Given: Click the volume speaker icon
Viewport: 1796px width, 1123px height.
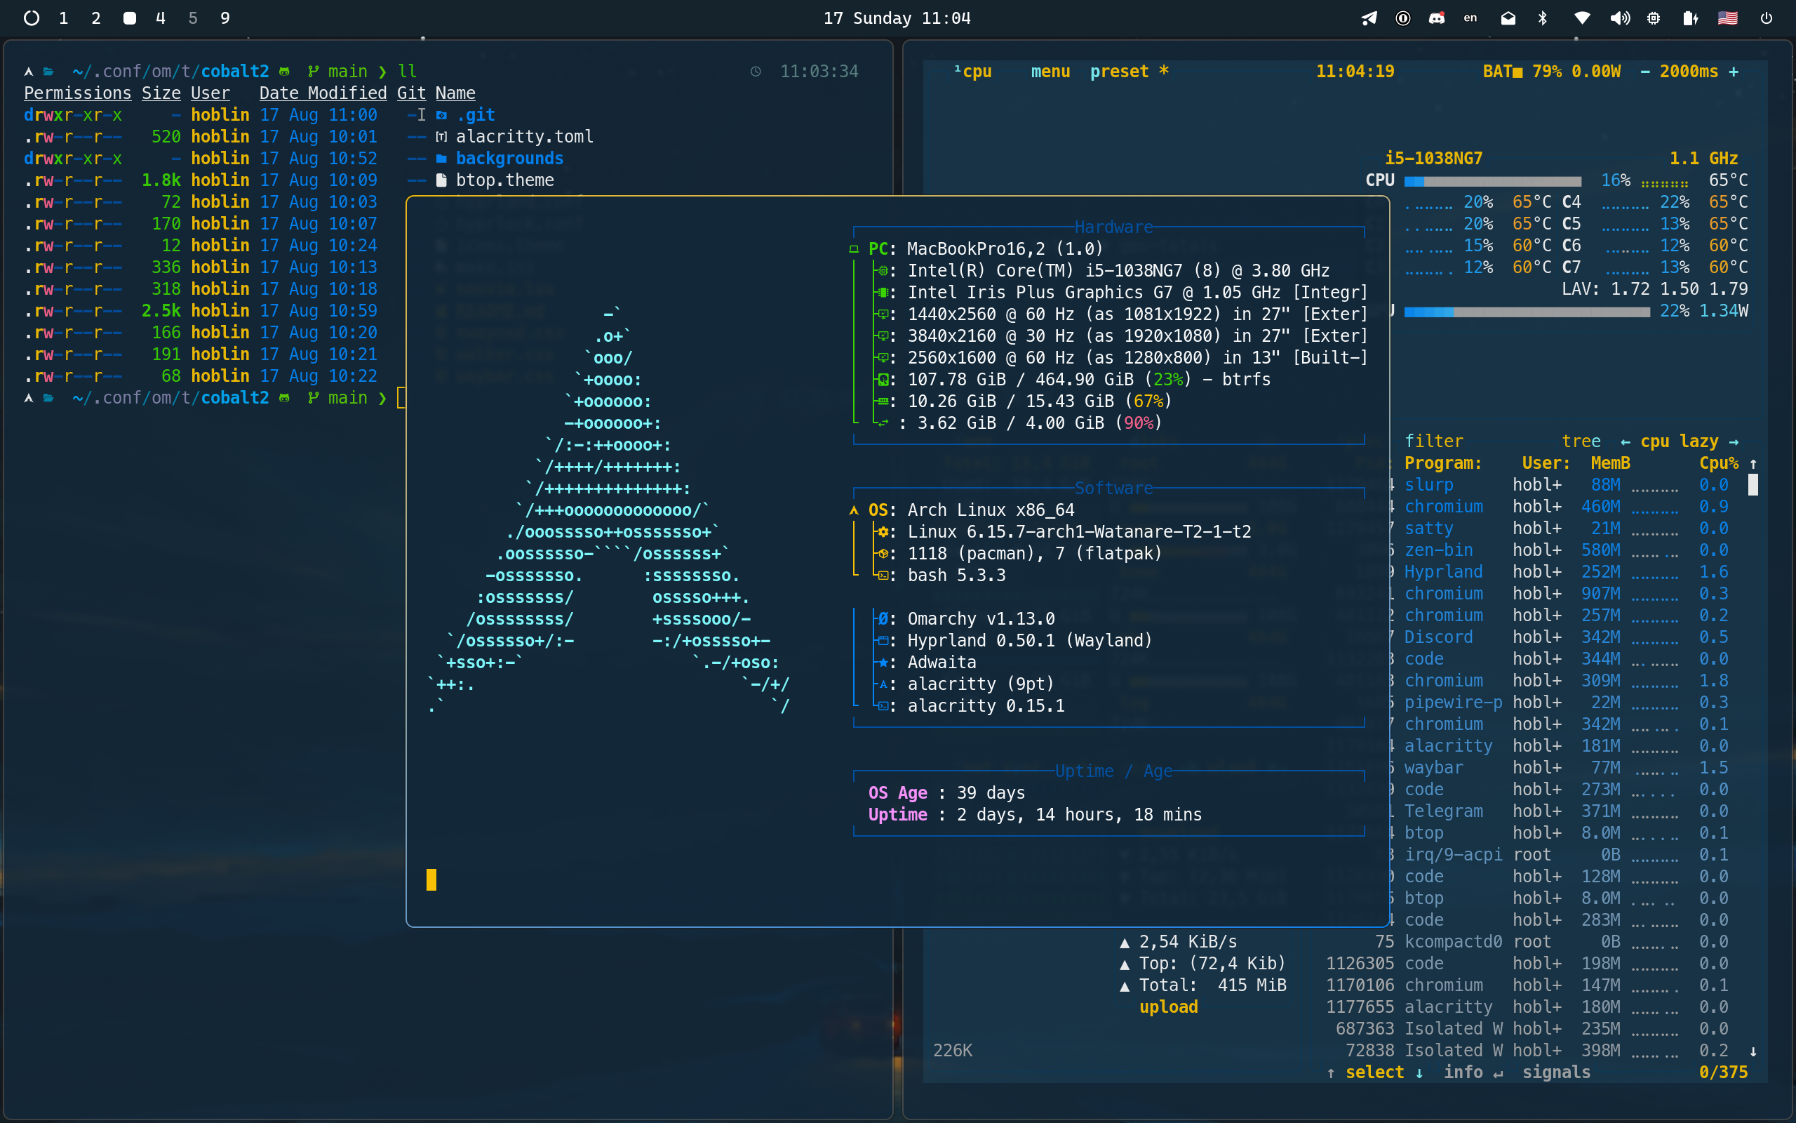Looking at the screenshot, I should point(1619,18).
